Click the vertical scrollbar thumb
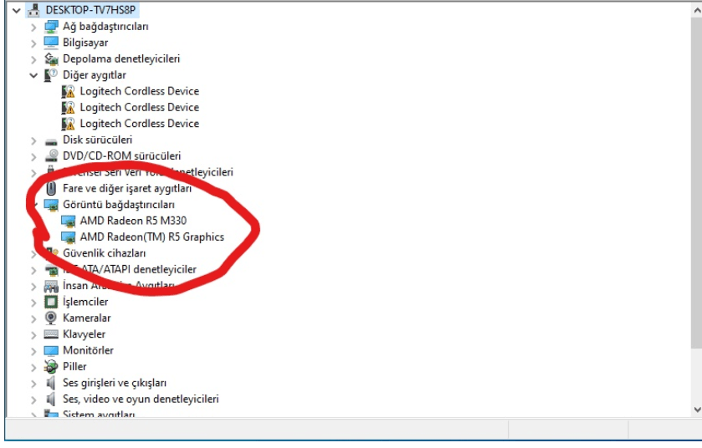Image resolution: width=702 pixels, height=448 pixels. click(697, 183)
